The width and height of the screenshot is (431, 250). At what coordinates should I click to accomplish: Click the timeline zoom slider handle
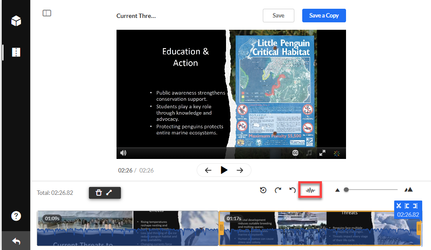pyautogui.click(x=346, y=190)
